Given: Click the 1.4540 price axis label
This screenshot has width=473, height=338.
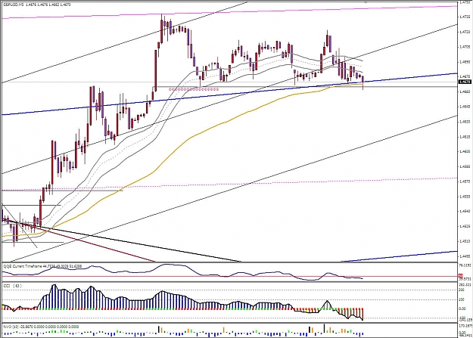Looking at the screenshot, I should [x=465, y=212].
